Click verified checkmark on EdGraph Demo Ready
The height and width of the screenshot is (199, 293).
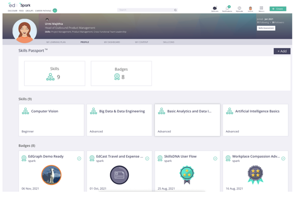[79, 158]
